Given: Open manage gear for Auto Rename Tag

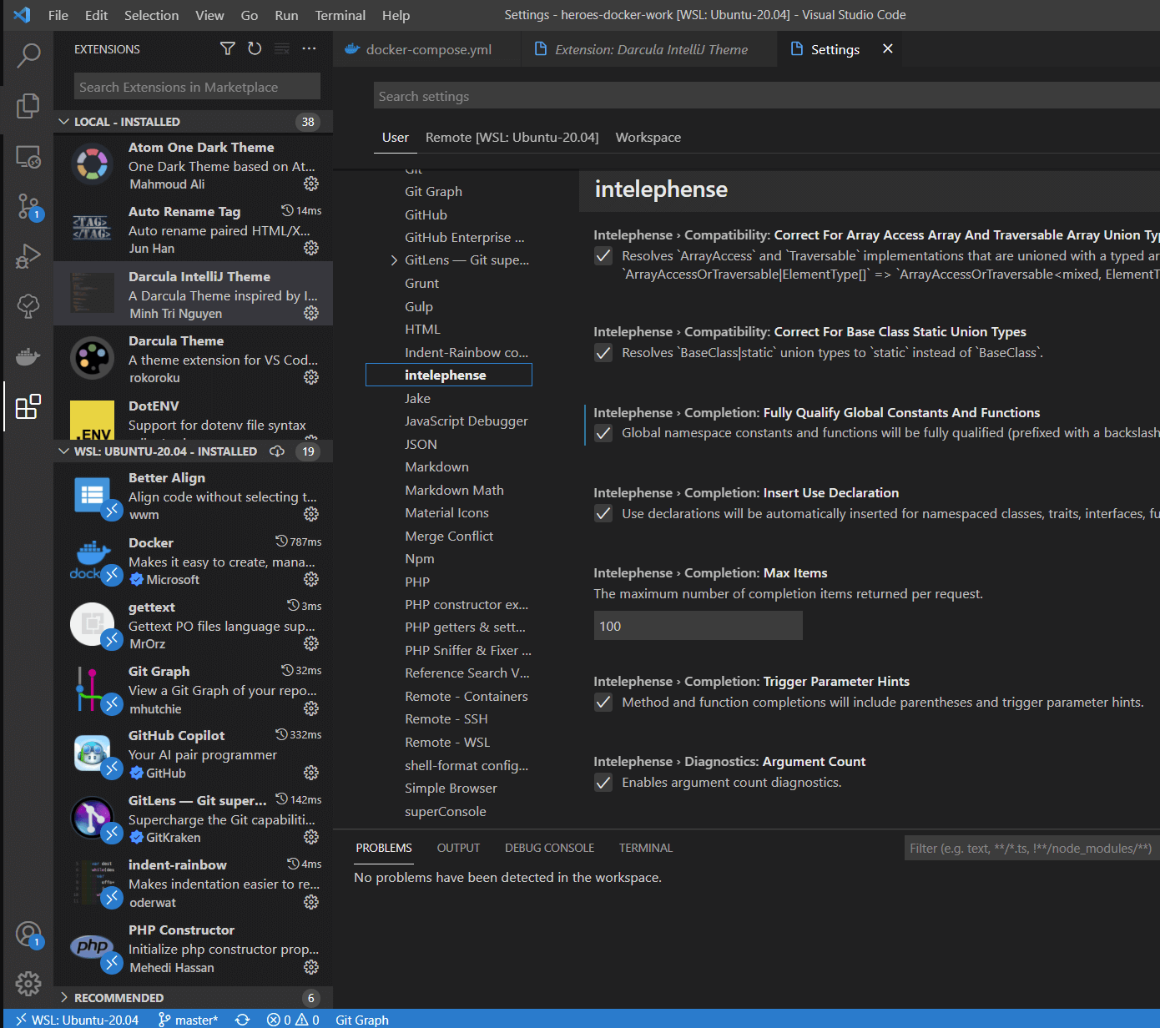Looking at the screenshot, I should (x=311, y=248).
